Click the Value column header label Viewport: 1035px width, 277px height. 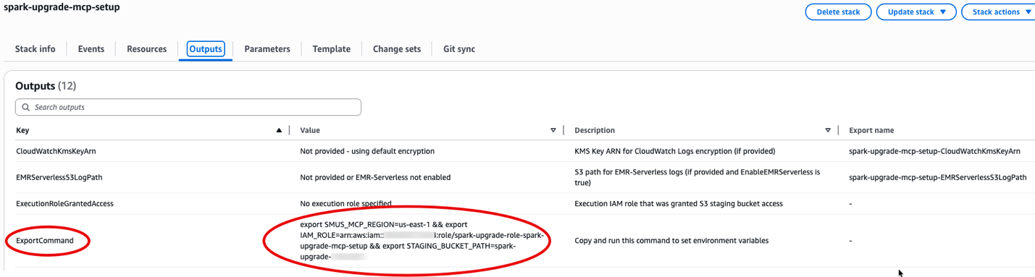tap(310, 130)
